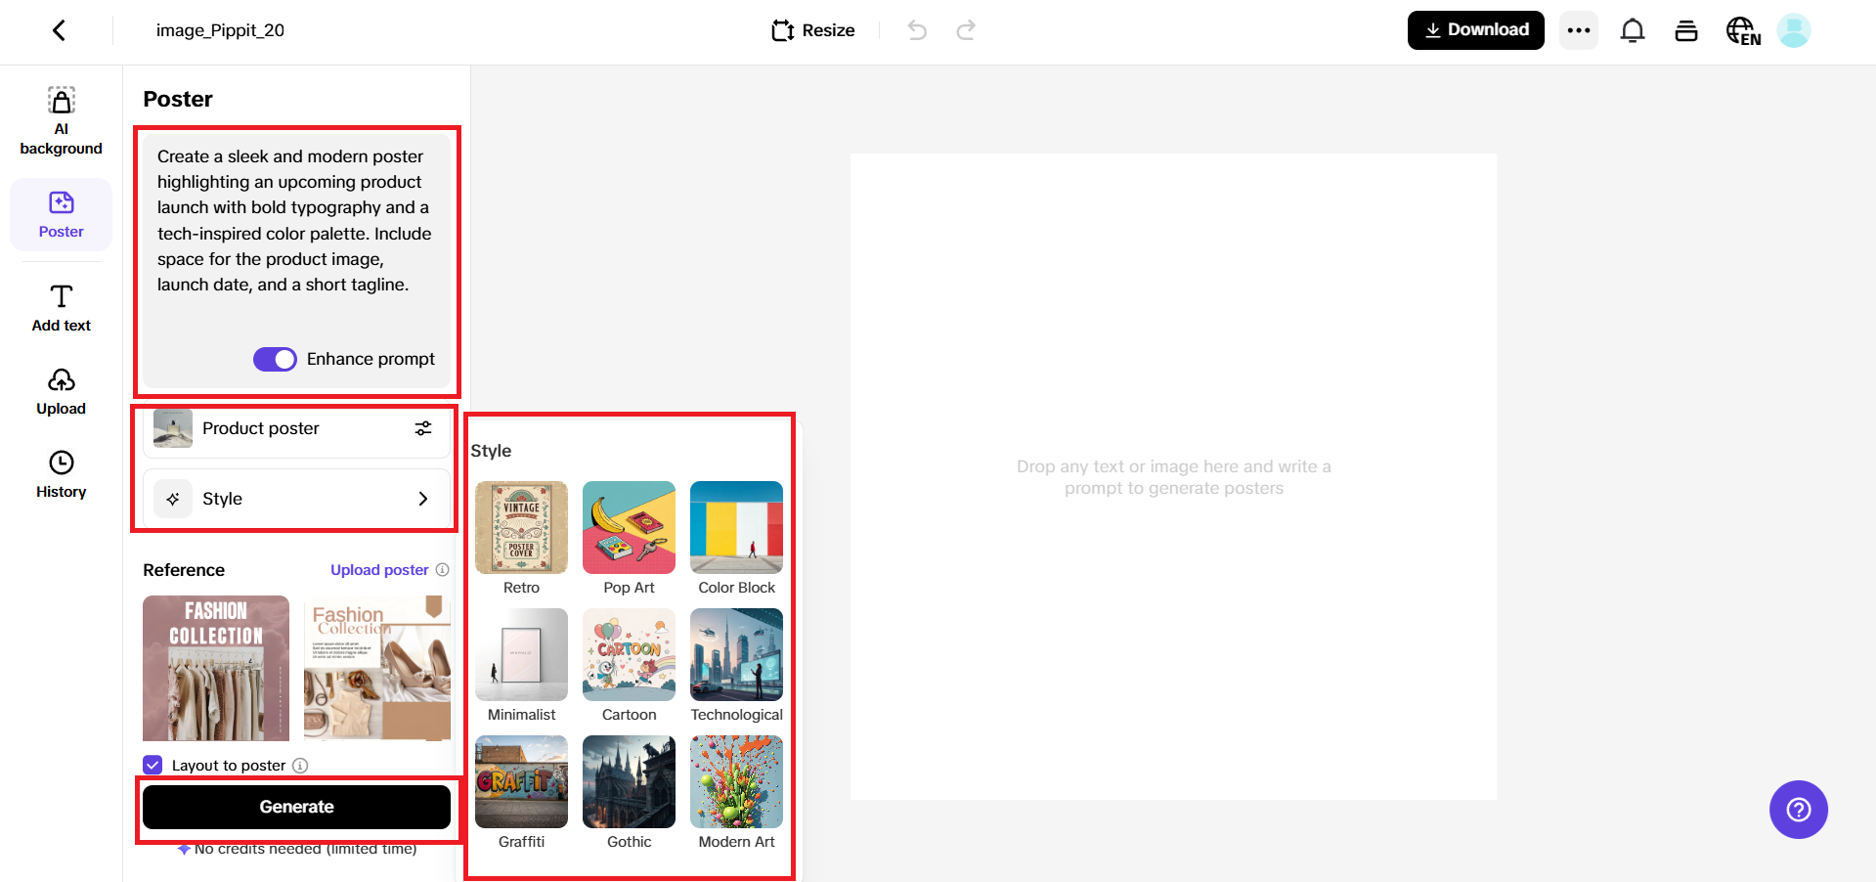1876x882 pixels.
Task: Select the Color Block style swatch
Action: point(735,528)
